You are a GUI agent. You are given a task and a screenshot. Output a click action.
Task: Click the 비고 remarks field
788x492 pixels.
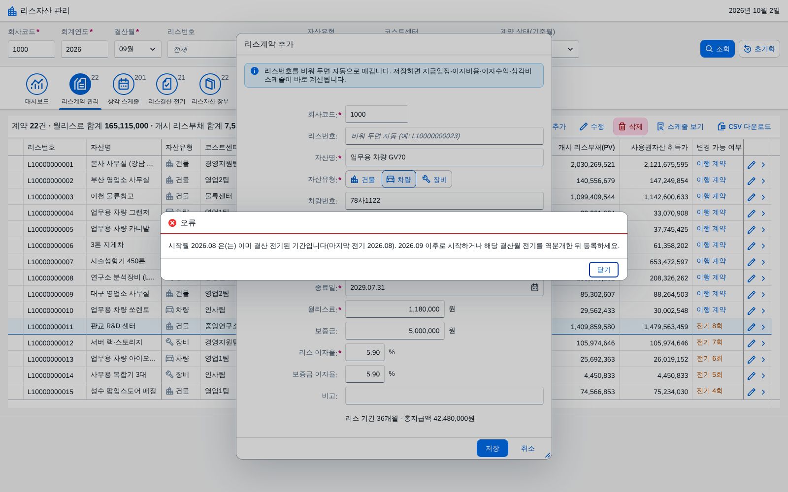click(x=444, y=396)
